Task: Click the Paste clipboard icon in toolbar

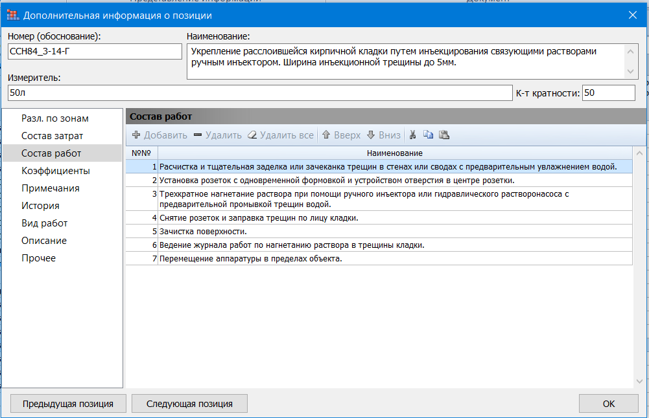Action: [444, 135]
